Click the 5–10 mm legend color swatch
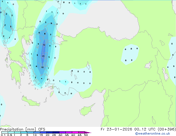This screenshot has width=176, height=136. point(30,132)
